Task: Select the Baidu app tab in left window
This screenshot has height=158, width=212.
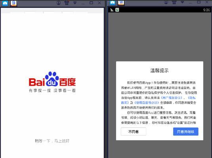Action: (13, 3)
